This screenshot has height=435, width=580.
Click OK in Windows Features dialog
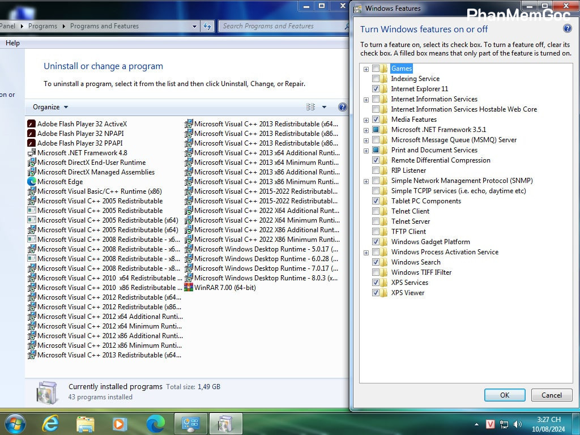pos(504,395)
